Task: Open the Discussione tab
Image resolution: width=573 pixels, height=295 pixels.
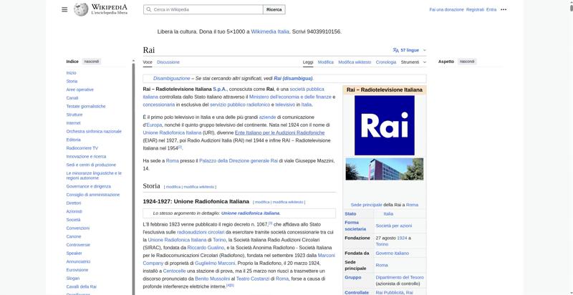Action: point(168,62)
